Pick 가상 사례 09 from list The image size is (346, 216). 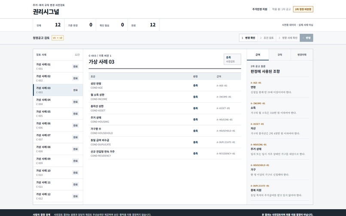click(x=58, y=161)
